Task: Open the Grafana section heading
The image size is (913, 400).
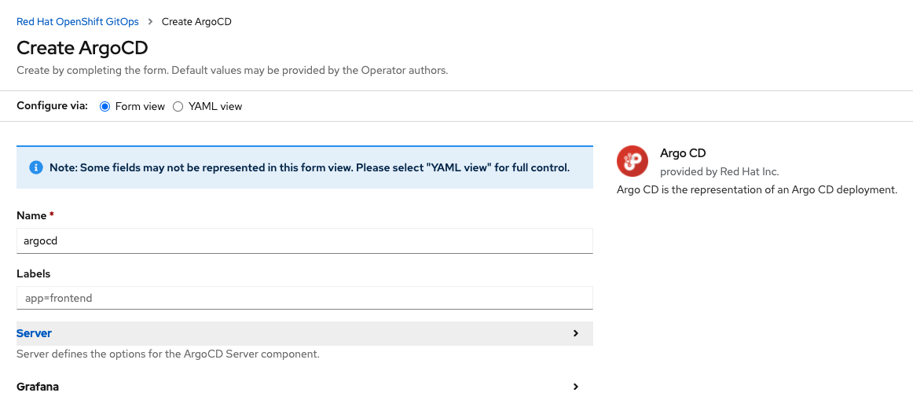Action: pos(38,387)
